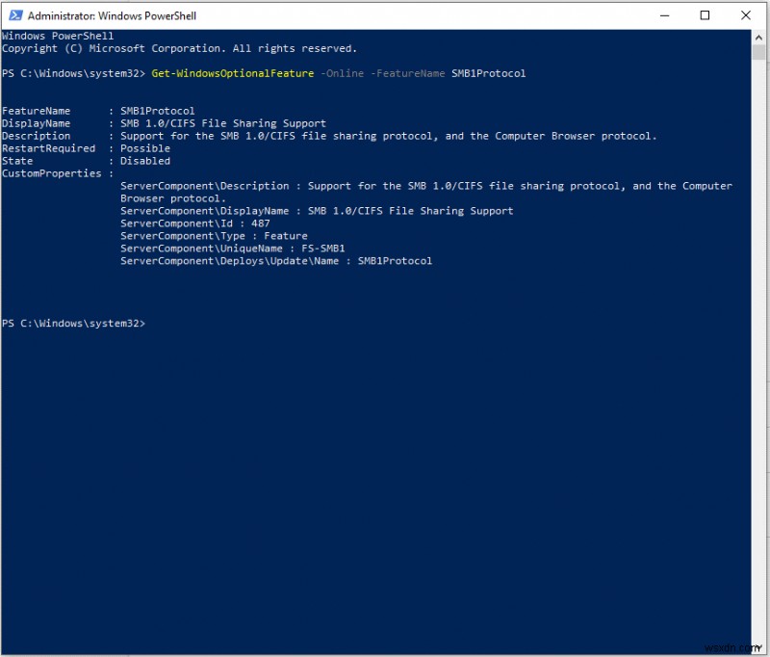The width and height of the screenshot is (770, 657).
Task: Click the "Disabled" State value
Action: (x=144, y=161)
